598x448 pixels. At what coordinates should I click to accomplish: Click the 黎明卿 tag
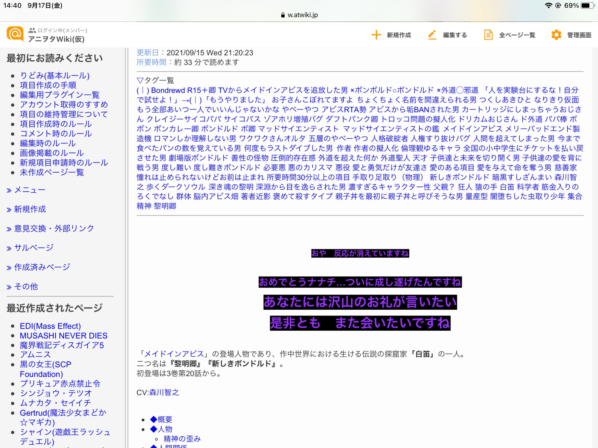[165, 206]
